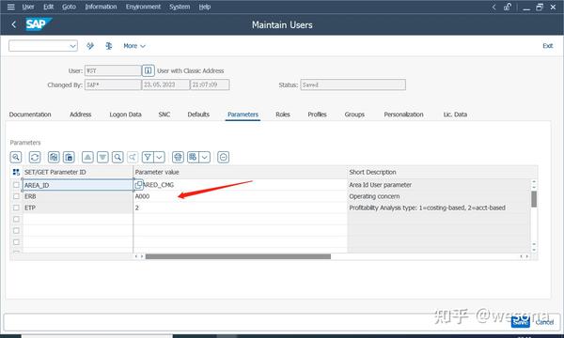Click the sort ascending triangle icon

click(x=87, y=157)
